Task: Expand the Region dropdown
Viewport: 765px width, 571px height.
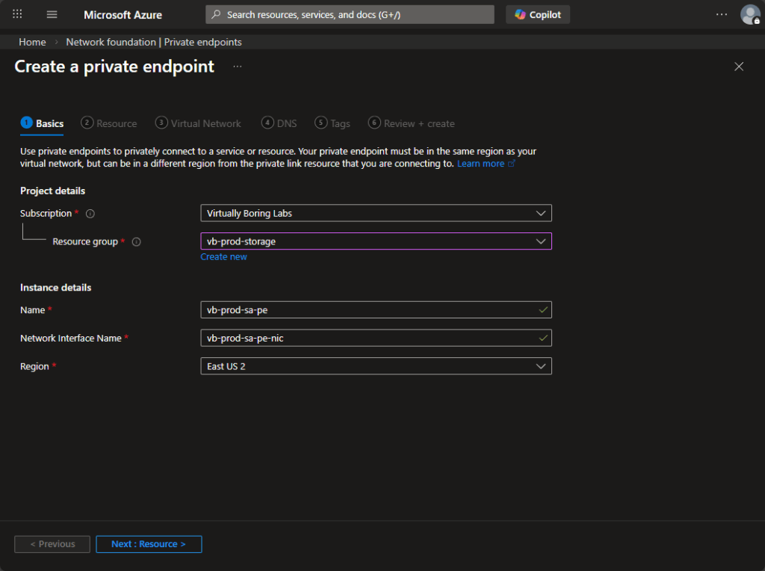Action: 377,366
